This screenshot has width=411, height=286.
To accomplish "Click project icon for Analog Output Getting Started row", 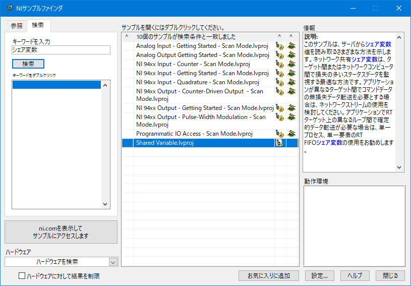I will 280,55.
